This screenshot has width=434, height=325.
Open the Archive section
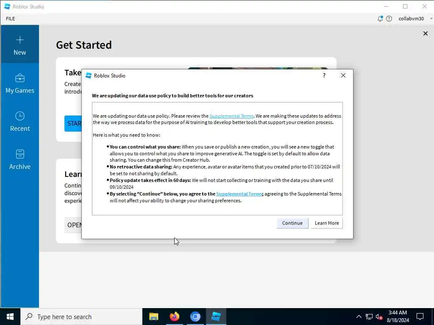click(19, 160)
